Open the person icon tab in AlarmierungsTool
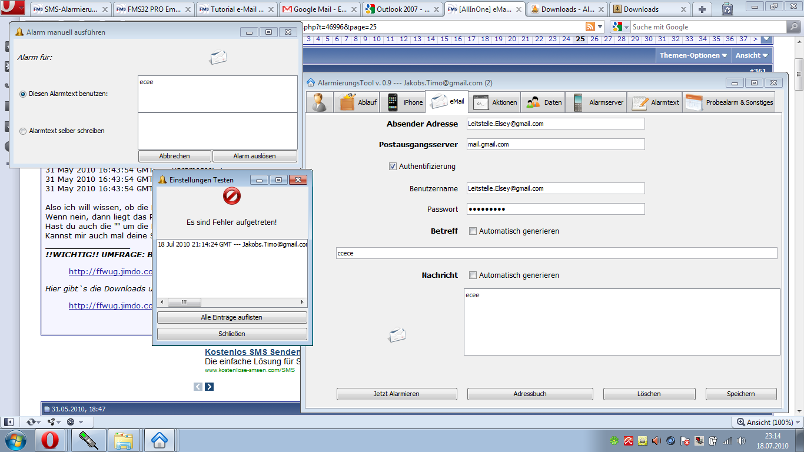 click(x=320, y=102)
